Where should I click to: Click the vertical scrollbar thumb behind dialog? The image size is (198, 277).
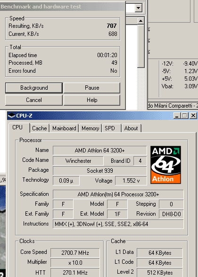(140, 46)
